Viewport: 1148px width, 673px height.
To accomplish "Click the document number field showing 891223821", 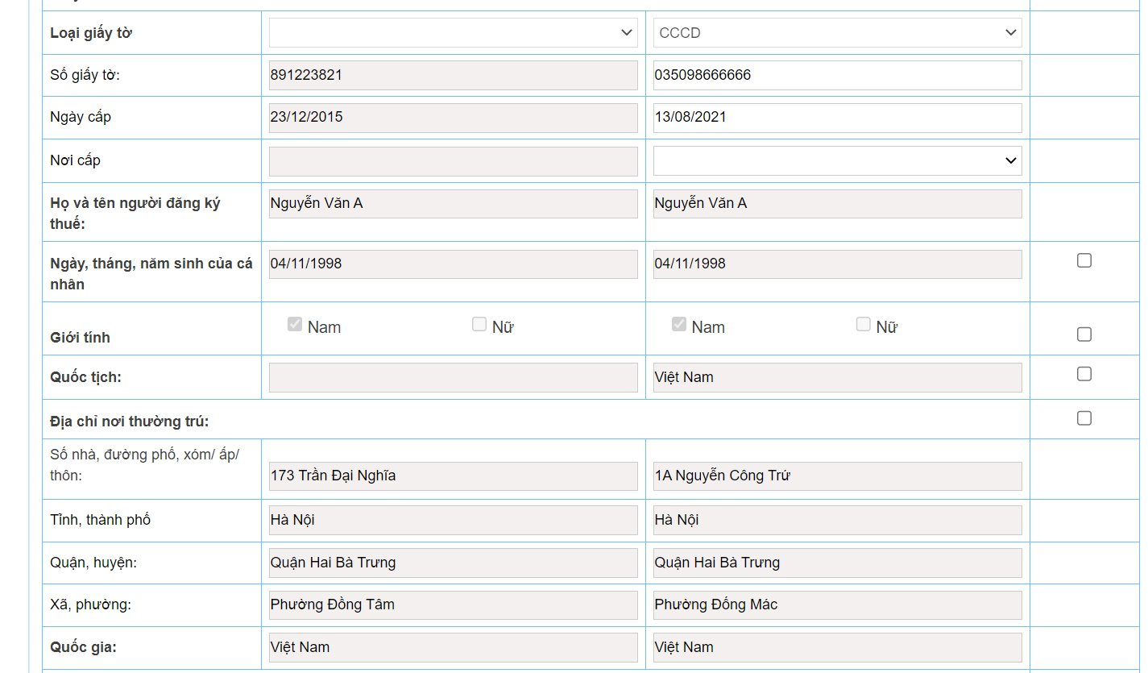I will [x=453, y=75].
